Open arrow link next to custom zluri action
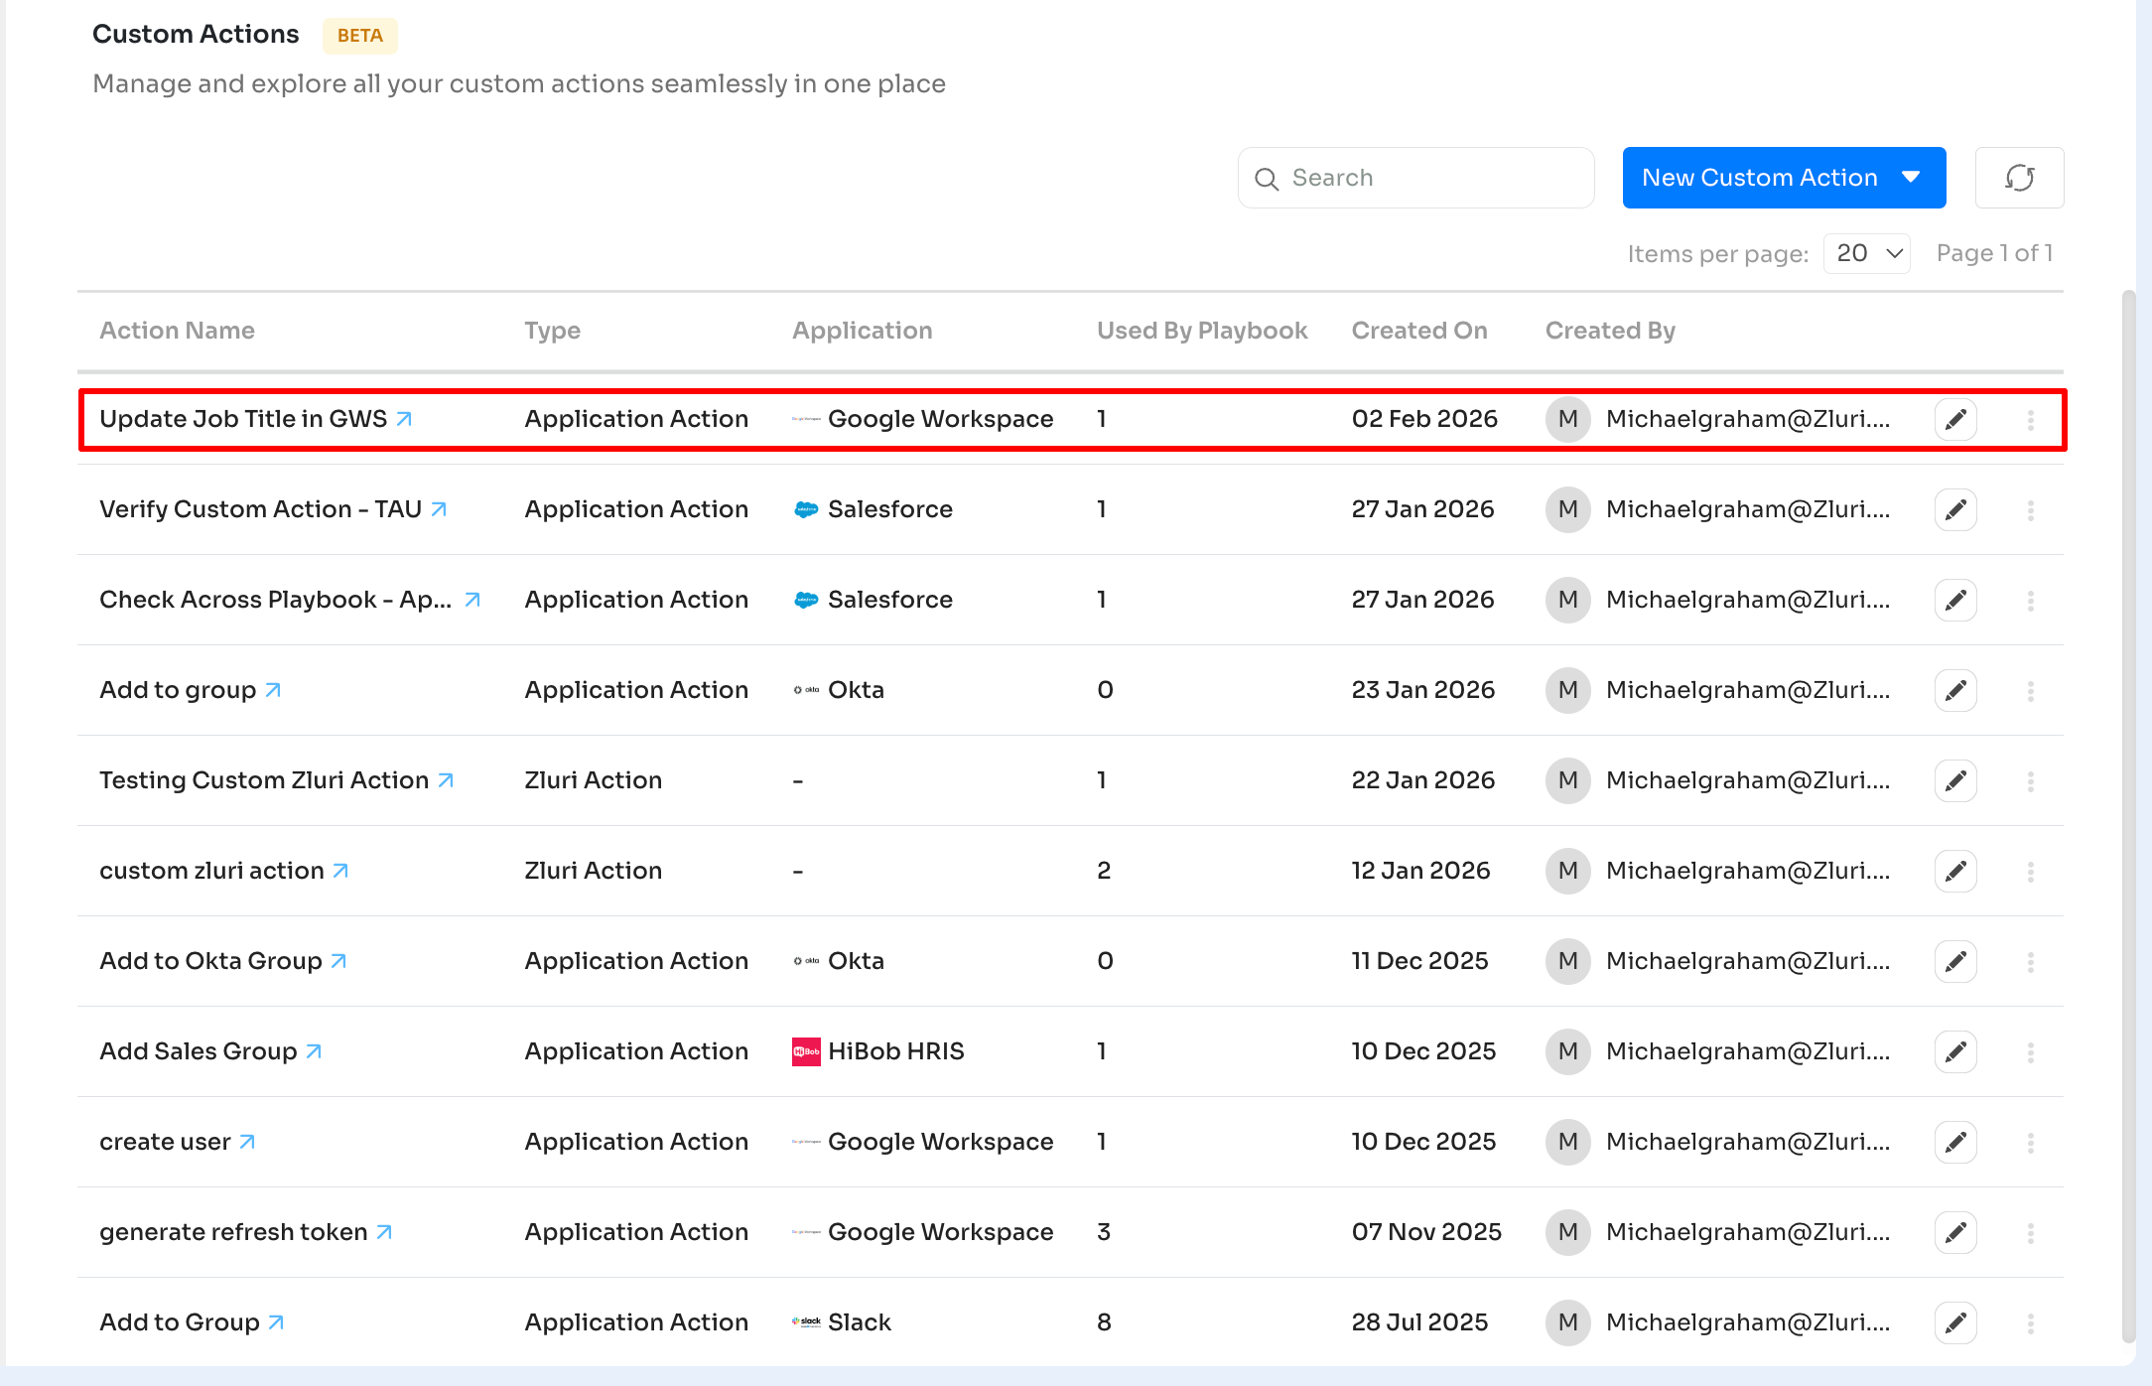Image resolution: width=2152 pixels, height=1386 pixels. [x=340, y=871]
